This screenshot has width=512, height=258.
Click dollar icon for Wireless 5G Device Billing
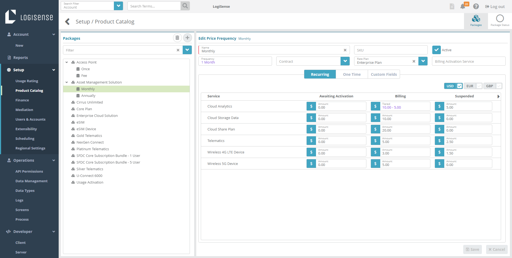(375, 164)
